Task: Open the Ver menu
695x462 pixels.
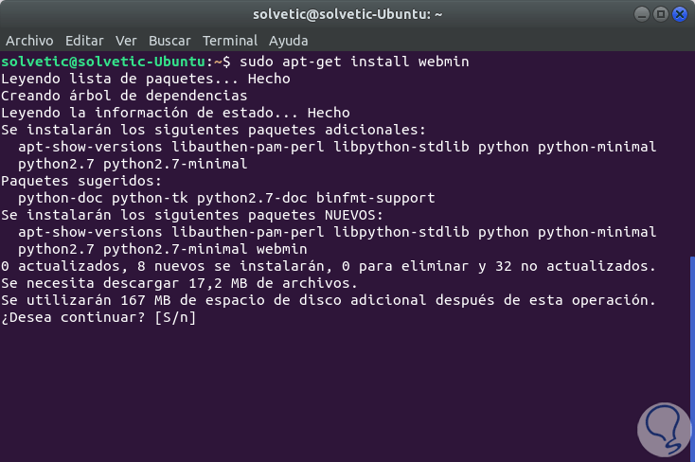Action: [x=126, y=41]
